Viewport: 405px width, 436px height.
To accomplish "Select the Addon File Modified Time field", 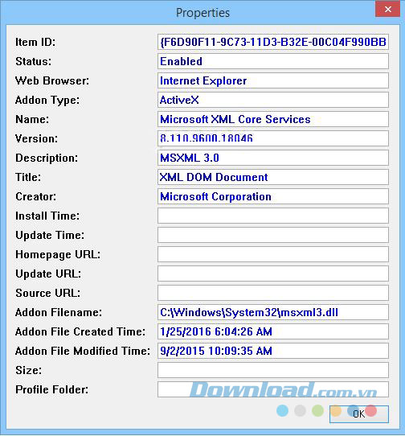I will click(x=273, y=351).
